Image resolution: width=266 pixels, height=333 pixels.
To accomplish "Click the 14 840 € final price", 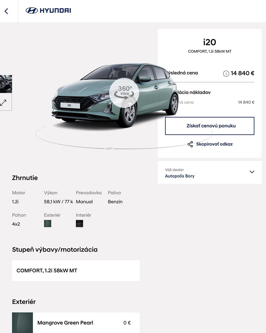I will coord(243,73).
